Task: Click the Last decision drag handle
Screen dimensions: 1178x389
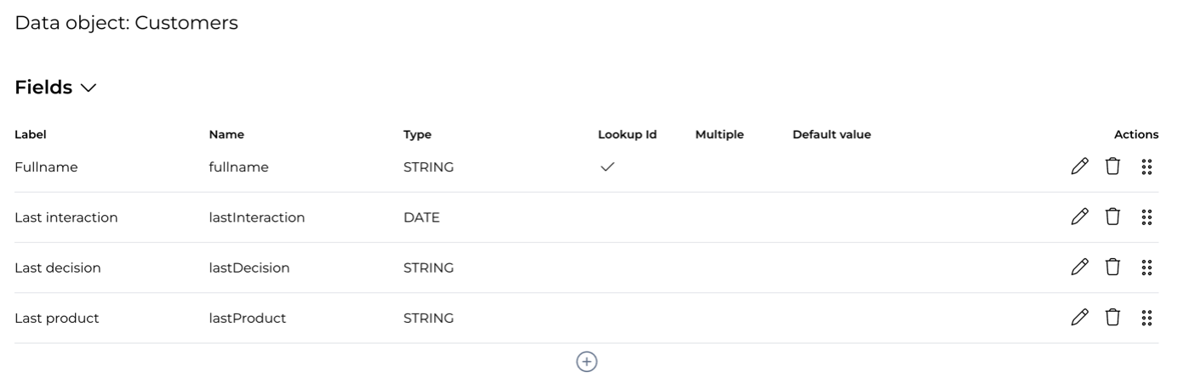Action: coord(1146,268)
